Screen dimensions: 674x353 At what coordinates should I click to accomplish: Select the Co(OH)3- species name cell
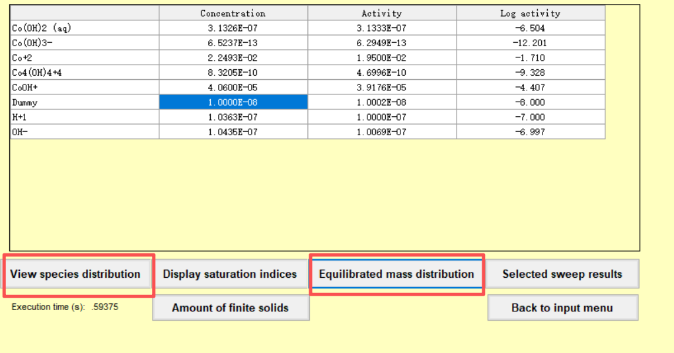click(84, 43)
